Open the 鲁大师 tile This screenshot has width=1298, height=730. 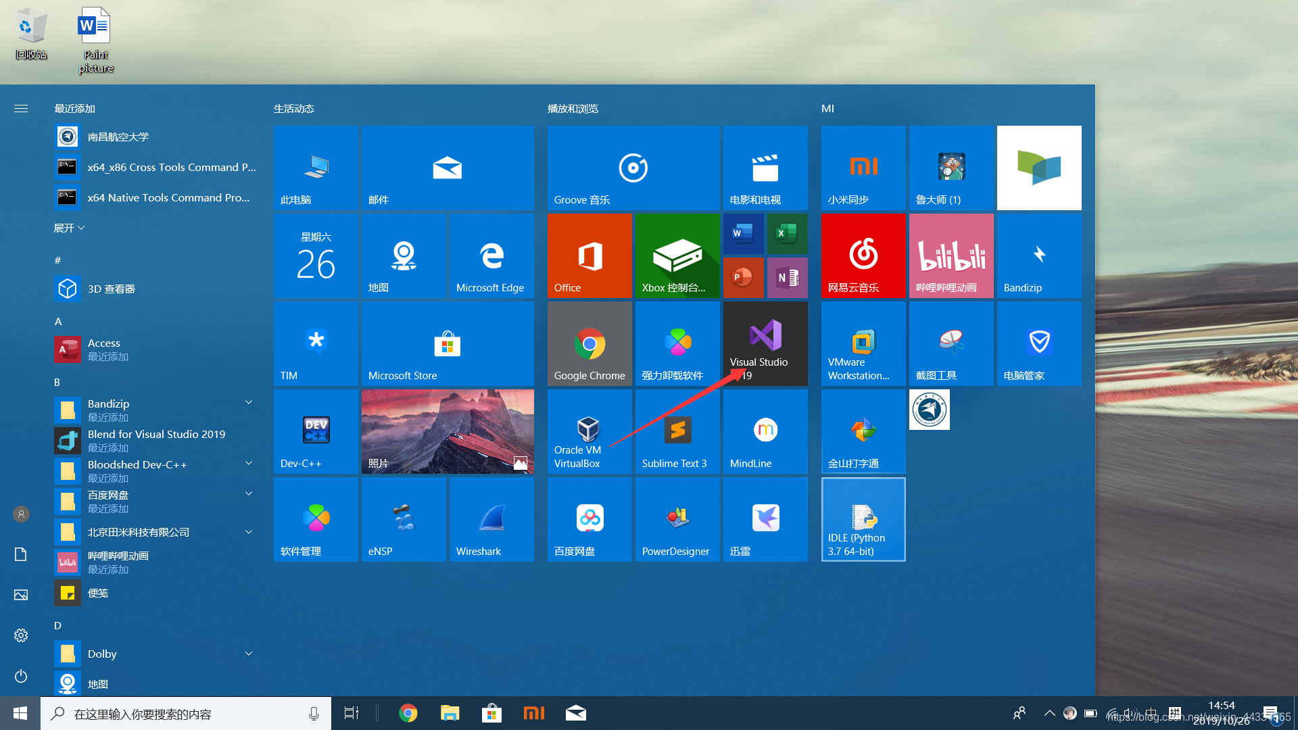[x=951, y=168]
